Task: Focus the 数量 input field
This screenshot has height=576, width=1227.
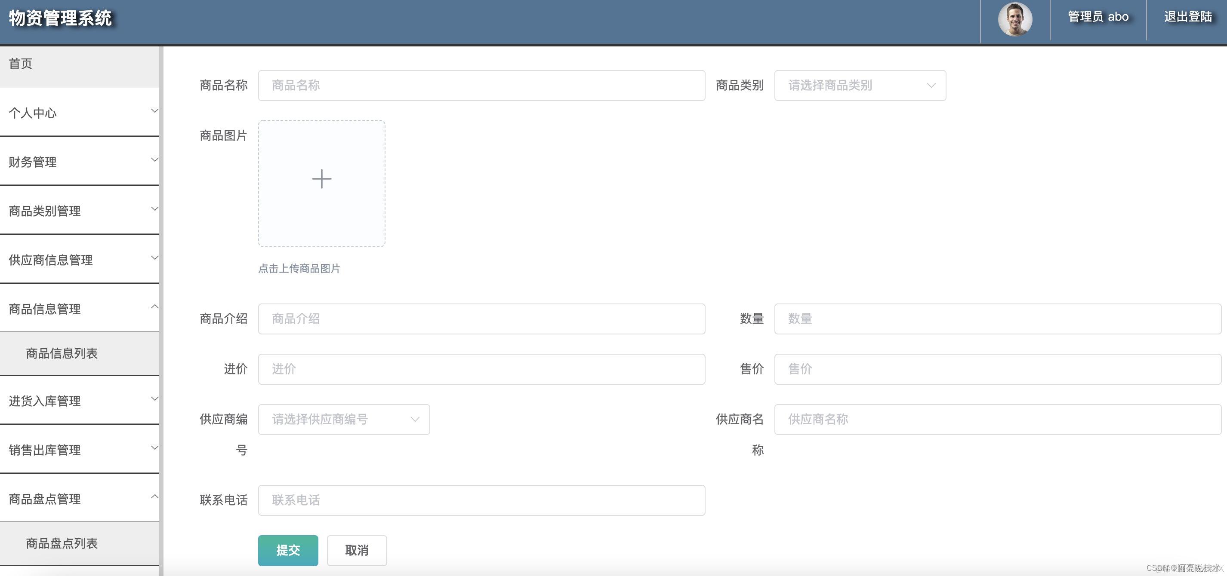Action: [x=997, y=319]
